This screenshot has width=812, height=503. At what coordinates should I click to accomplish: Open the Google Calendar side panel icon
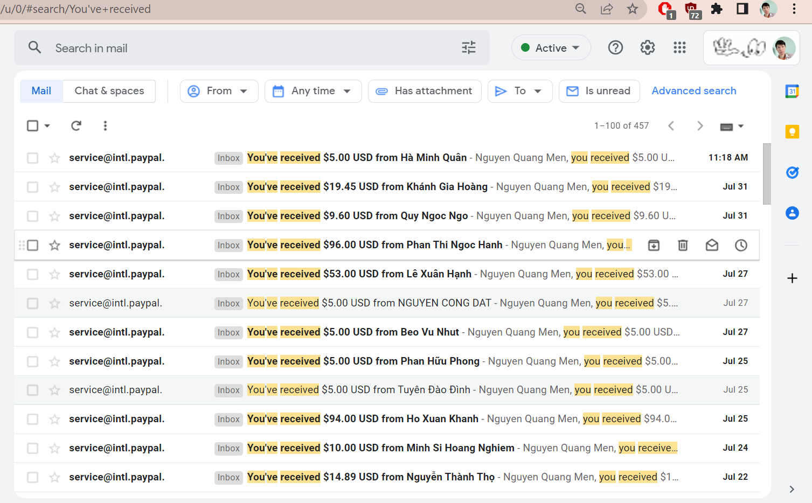792,91
